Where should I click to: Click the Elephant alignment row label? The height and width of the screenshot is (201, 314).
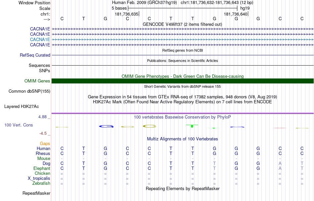[x=42, y=168]
